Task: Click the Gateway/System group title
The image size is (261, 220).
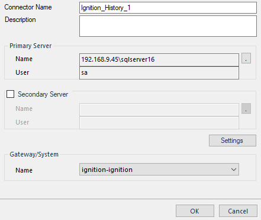Action: 34,154
